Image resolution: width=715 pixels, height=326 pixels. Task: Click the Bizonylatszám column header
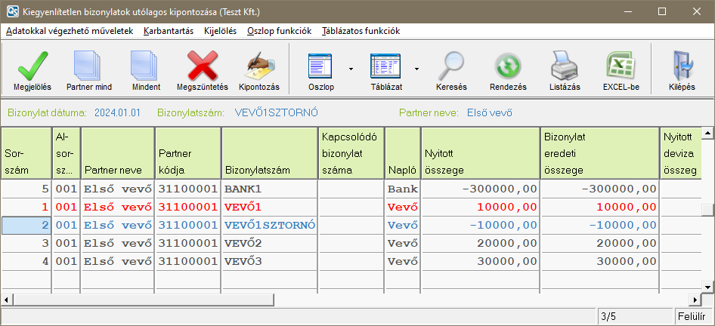pos(269,153)
